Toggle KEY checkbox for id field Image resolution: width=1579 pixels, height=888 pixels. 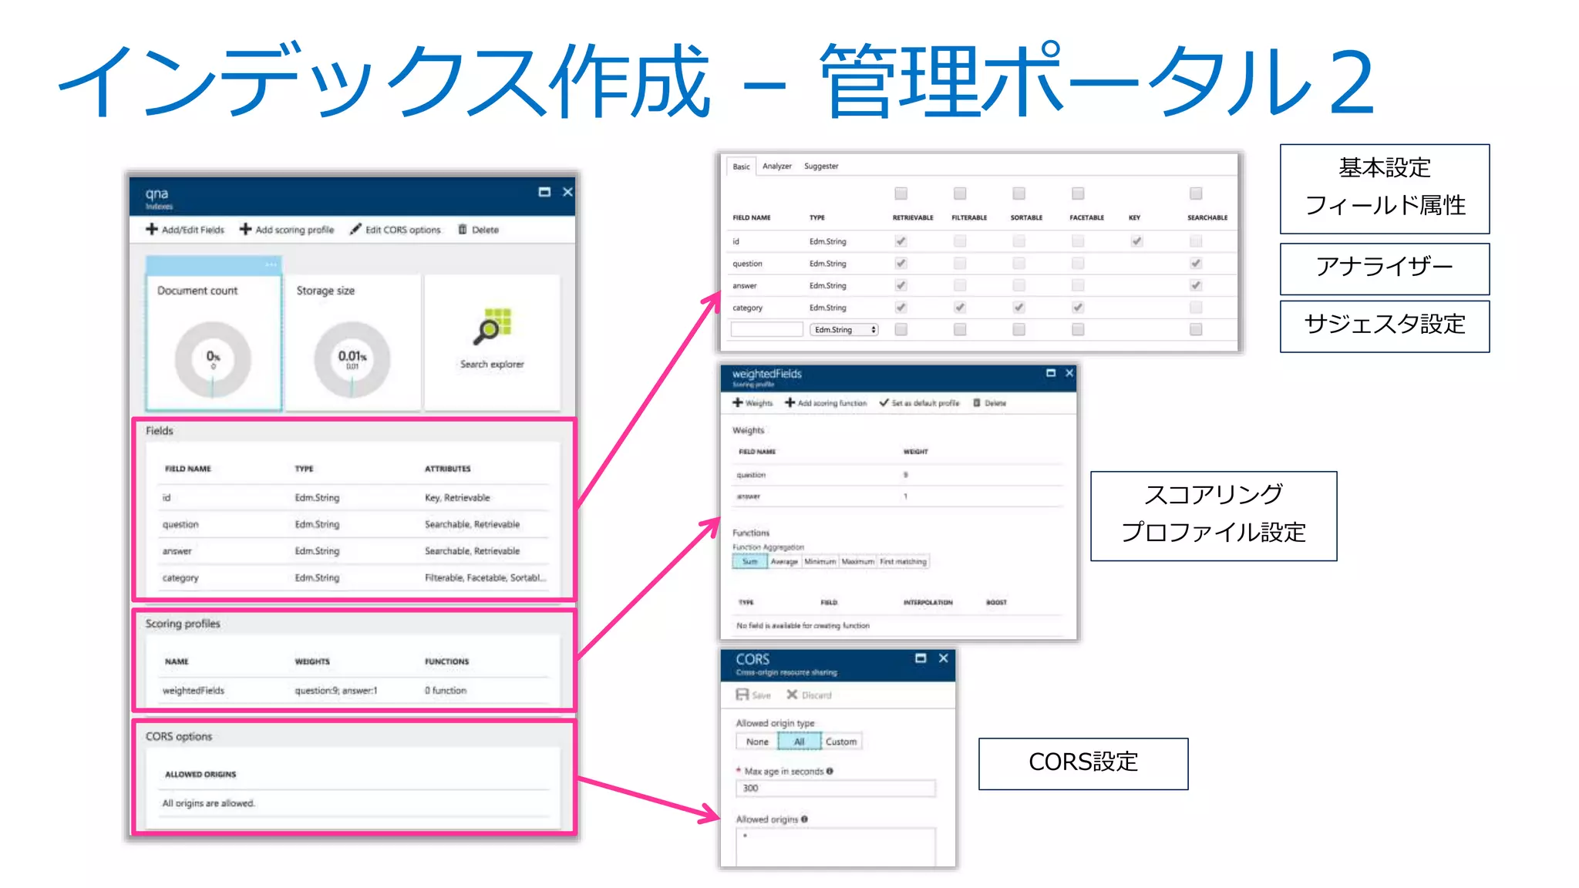click(x=1136, y=241)
